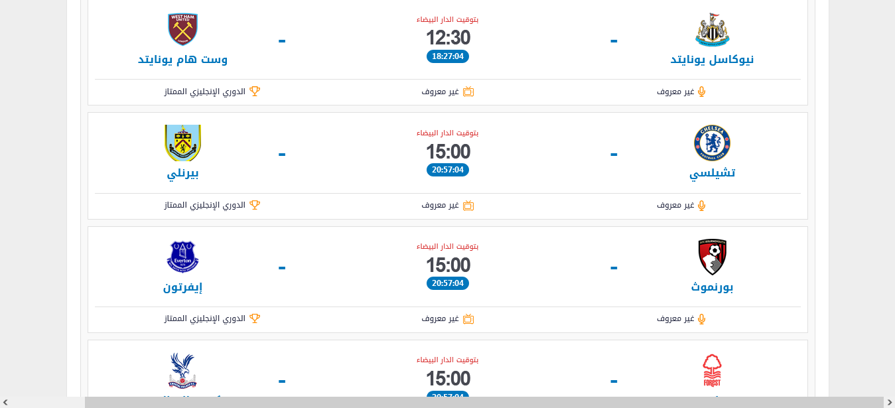The height and width of the screenshot is (408, 895).
Task: Select the Burnley club crest
Action: click(x=182, y=143)
